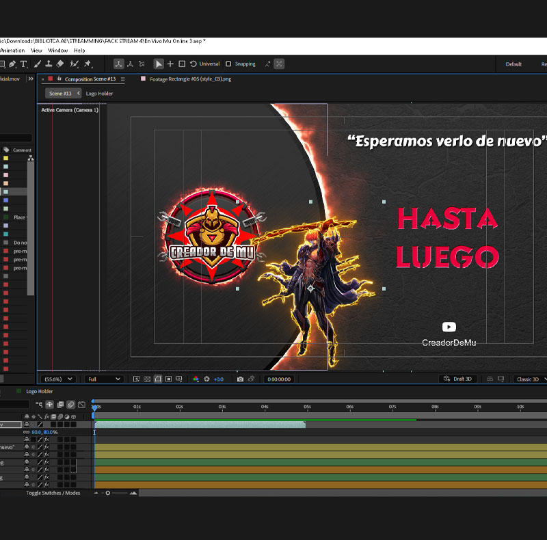Open grid and guide options
The width and height of the screenshot is (547, 540).
(x=179, y=379)
